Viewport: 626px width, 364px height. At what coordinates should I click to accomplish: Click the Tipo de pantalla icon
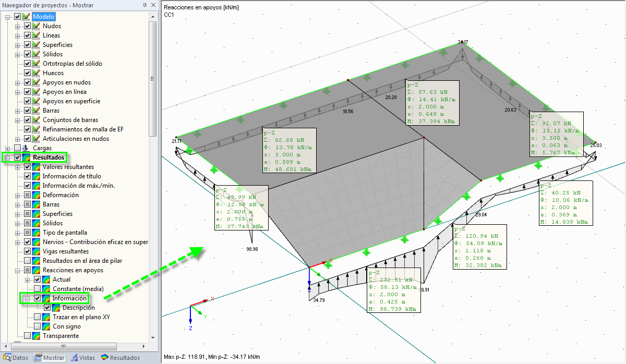tap(36, 233)
